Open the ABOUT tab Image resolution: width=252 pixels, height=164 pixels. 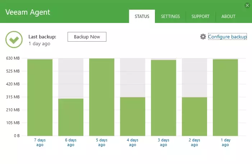228,17
